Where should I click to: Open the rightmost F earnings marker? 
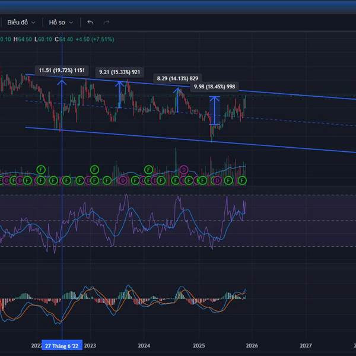242,180
